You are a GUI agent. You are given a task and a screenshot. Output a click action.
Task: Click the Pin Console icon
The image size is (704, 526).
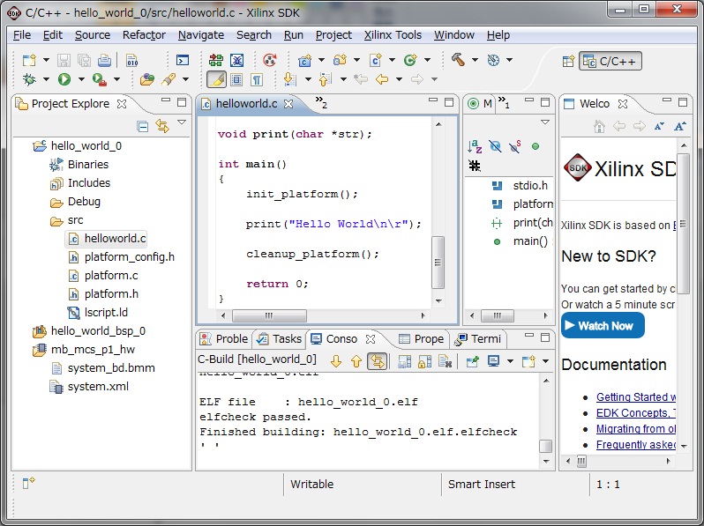click(x=472, y=361)
